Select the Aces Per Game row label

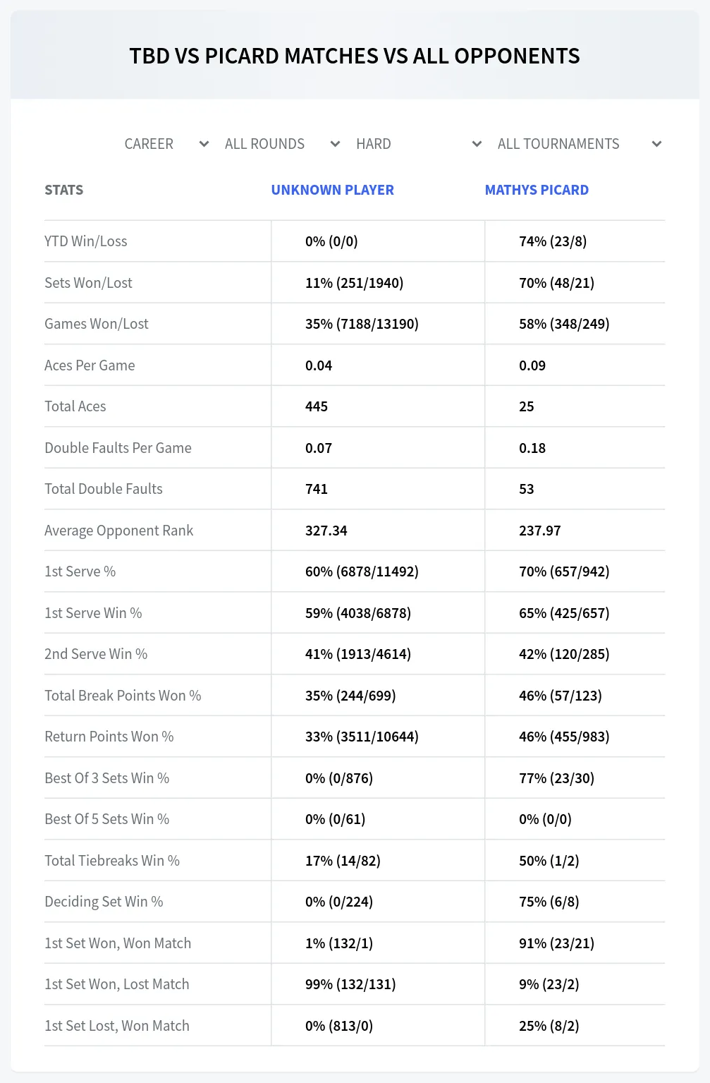pyautogui.click(x=90, y=365)
